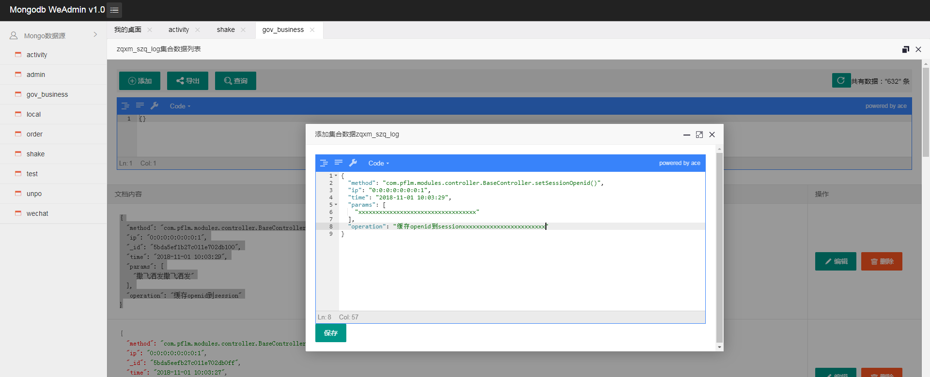Click the 操作 column header
930x377 pixels.
pos(822,194)
